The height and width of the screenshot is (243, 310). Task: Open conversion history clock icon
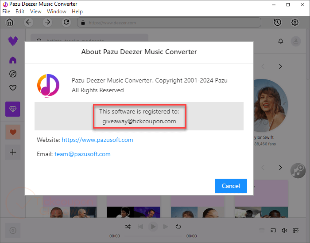click(277, 22)
